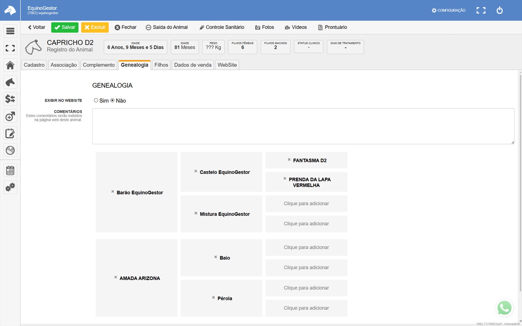Click the house home icon in the sidebar

(x=10, y=65)
